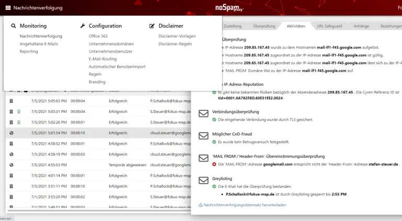Click envelope icon beside Möglicher CxO-Fraud
Viewport: 402px width, 221px height.
coord(204,135)
